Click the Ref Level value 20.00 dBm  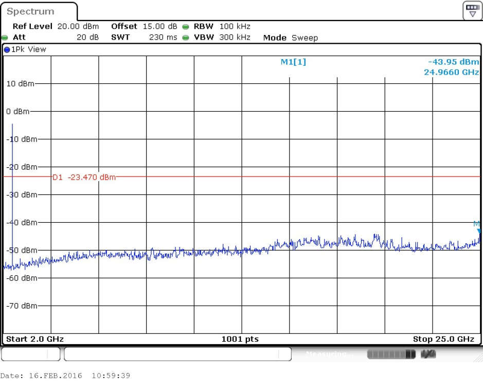(x=78, y=26)
